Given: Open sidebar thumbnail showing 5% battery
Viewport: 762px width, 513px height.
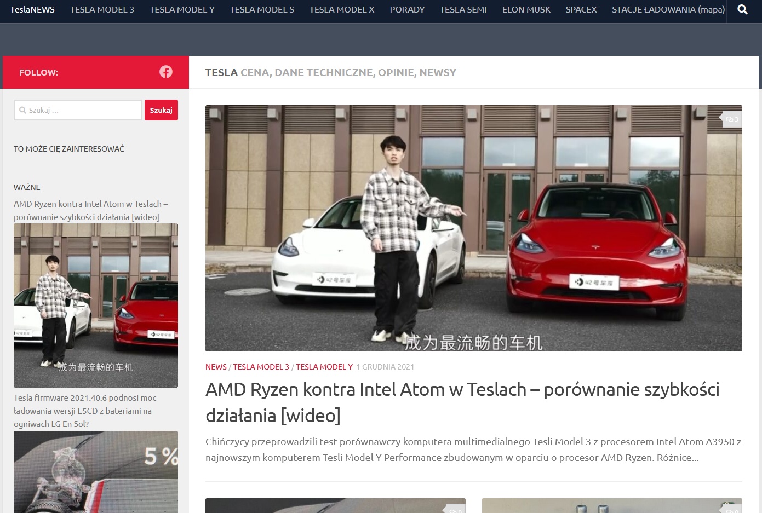Looking at the screenshot, I should point(96,472).
